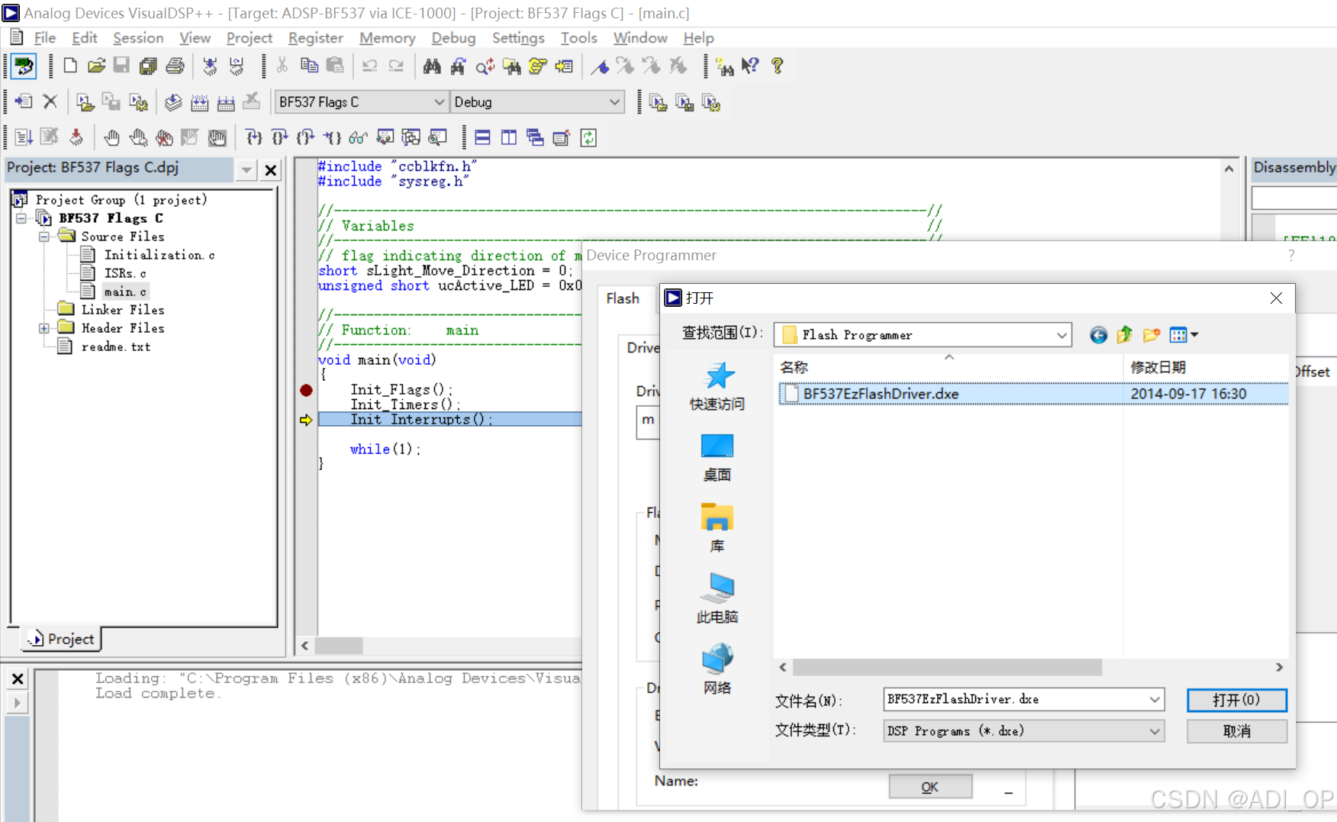This screenshot has width=1337, height=822.
Task: Open the project panel dropdown arrow
Action: pos(246,169)
